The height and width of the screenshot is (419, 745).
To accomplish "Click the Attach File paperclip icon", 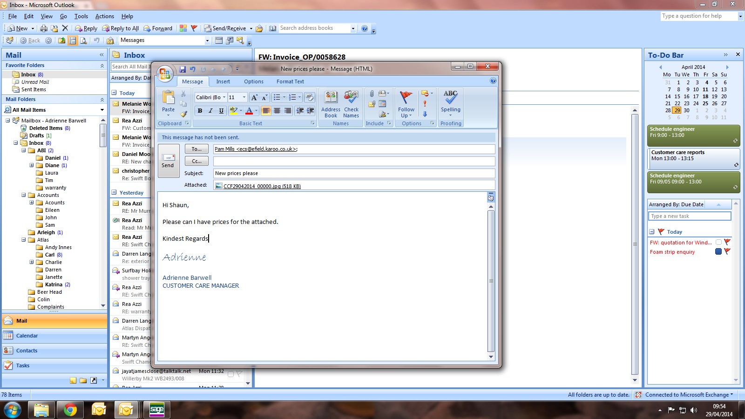I will coord(372,94).
